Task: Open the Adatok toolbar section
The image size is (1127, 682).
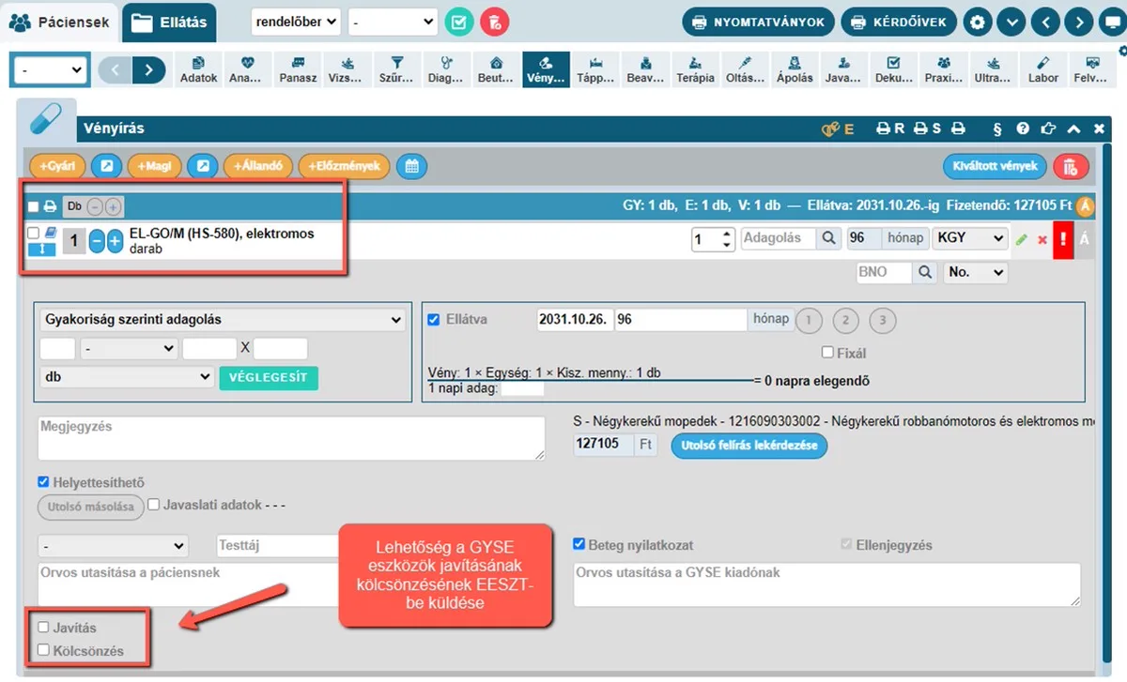Action: click(x=198, y=69)
